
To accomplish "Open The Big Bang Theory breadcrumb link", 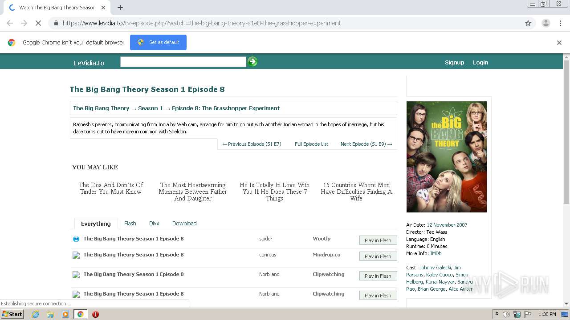I will point(101,108).
